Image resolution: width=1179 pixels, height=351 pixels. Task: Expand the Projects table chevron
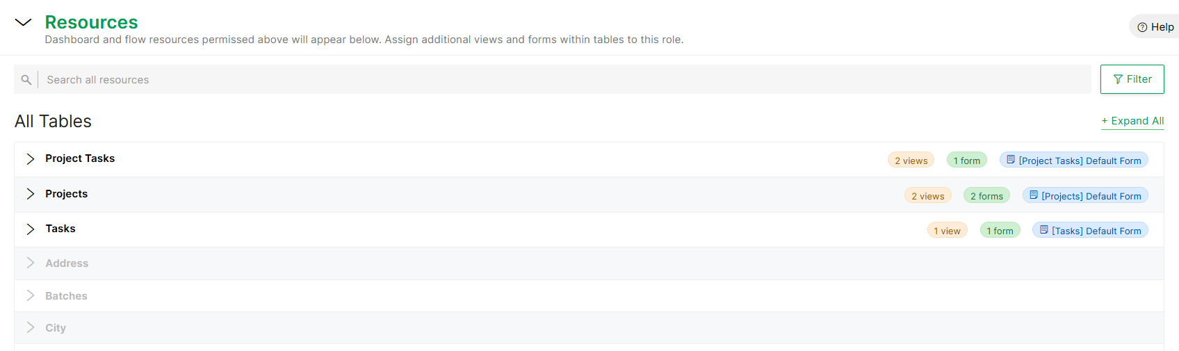31,194
